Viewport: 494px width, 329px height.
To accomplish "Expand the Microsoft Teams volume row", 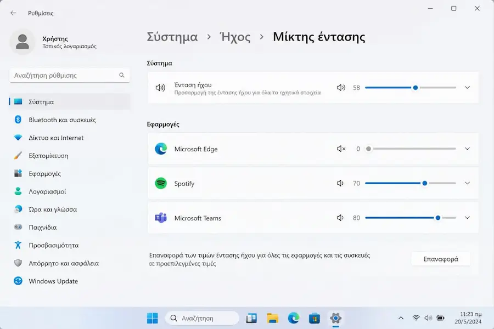I will 467,218.
